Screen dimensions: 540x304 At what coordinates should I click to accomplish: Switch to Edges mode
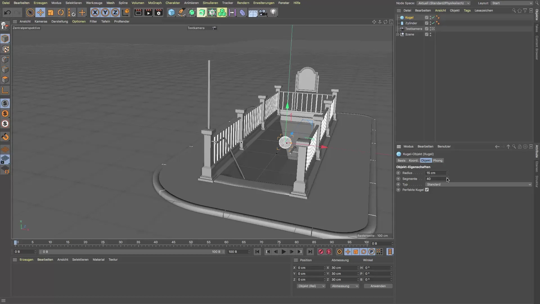click(x=5, y=70)
